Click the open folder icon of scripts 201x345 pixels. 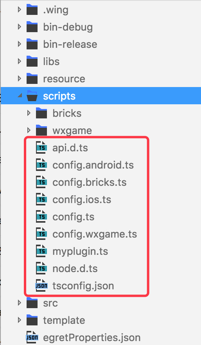(x=32, y=96)
